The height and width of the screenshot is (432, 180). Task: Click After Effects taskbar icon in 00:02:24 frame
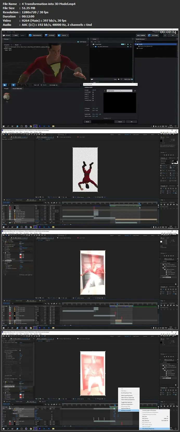[x=35, y=126]
